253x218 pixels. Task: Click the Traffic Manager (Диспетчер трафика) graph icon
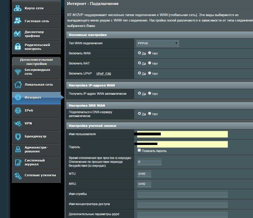pos(17,34)
